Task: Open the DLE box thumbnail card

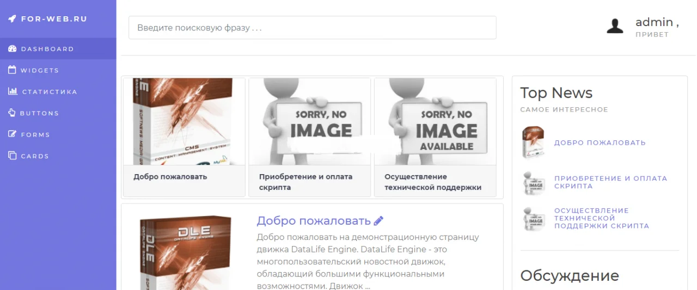Action: click(x=184, y=122)
